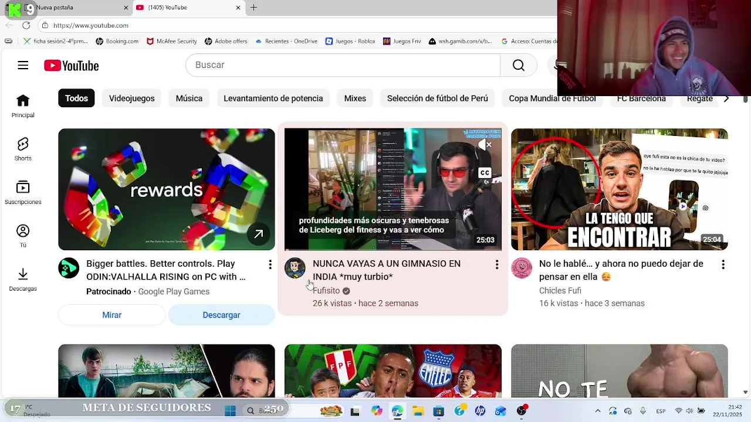Click the magnifier search button

click(519, 65)
